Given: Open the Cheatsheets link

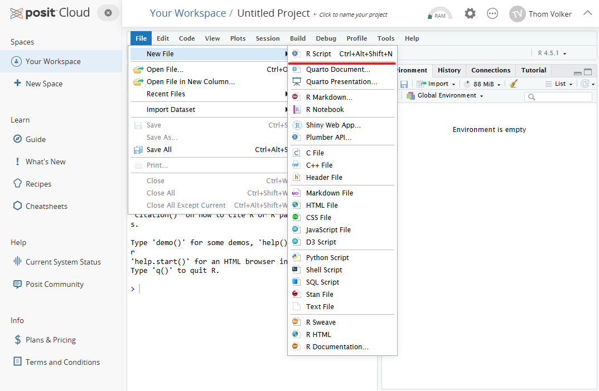Looking at the screenshot, I should coord(41,206).
